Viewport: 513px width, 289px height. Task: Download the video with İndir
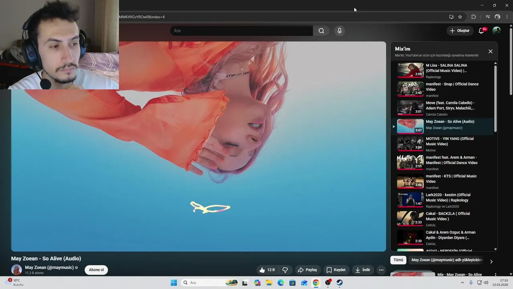(x=363, y=270)
